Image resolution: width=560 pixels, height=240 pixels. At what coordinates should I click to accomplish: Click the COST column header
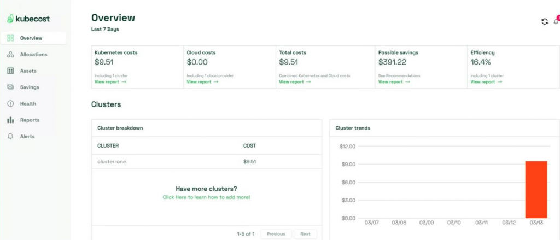click(249, 146)
